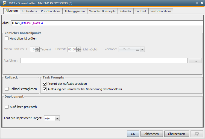Screen dimensions: 205x139
Task: Click into the Alias text field
Action: (107, 23)
